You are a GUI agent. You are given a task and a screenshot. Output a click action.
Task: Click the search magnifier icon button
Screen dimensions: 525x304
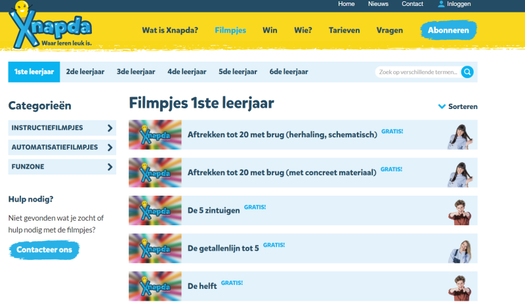tap(467, 72)
